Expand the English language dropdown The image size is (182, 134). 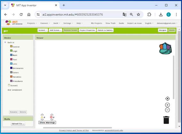pyautogui.click(x=149, y=23)
